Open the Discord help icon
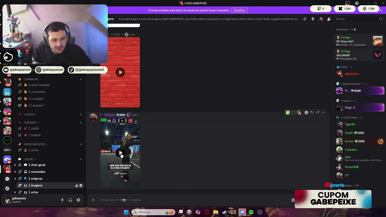 (x=357, y=3)
